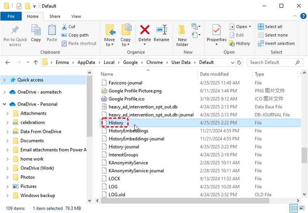Click the Emma breadcrumb segment
Screen dimensions: 308x213
(x=62, y=62)
